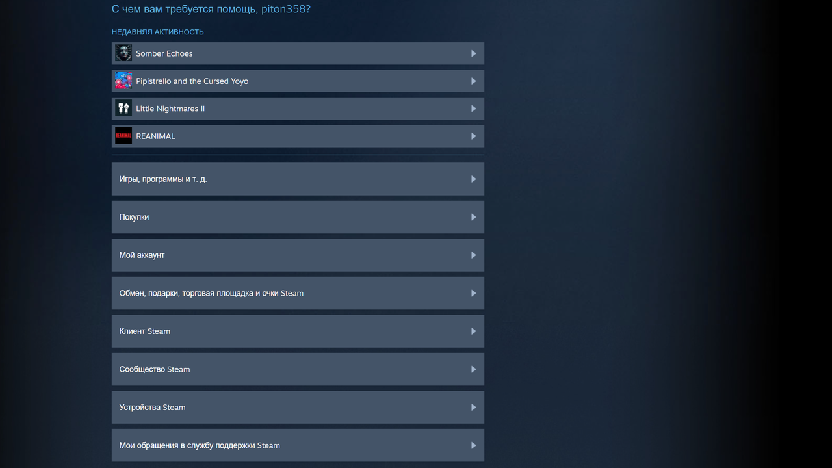Expand the arrow on 'Сообщество Steam' row
The image size is (832, 468).
[x=474, y=369]
